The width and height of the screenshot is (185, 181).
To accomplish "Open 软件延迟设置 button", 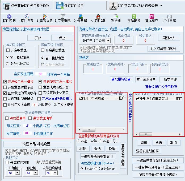I will click(146, 79).
